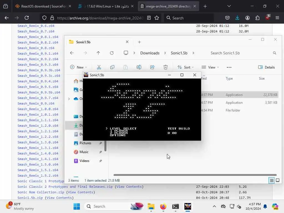Open Sonic1.5b.zip download link

(x=30, y=198)
